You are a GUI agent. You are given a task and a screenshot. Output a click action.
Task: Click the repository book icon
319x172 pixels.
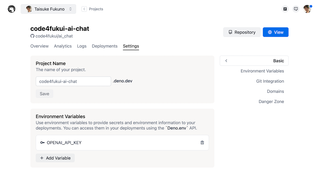point(230,32)
